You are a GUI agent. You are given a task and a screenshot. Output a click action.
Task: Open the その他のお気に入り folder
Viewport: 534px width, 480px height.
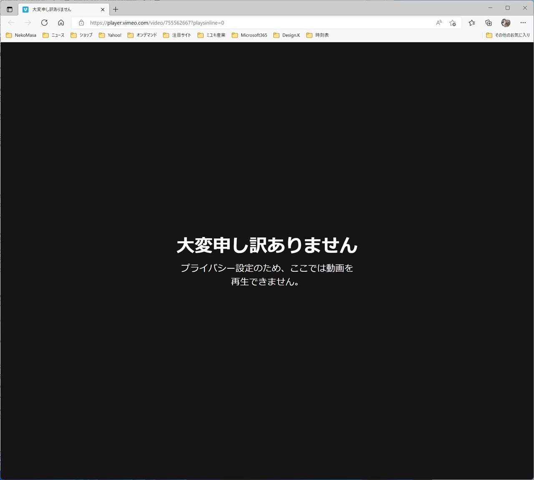pyautogui.click(x=508, y=35)
